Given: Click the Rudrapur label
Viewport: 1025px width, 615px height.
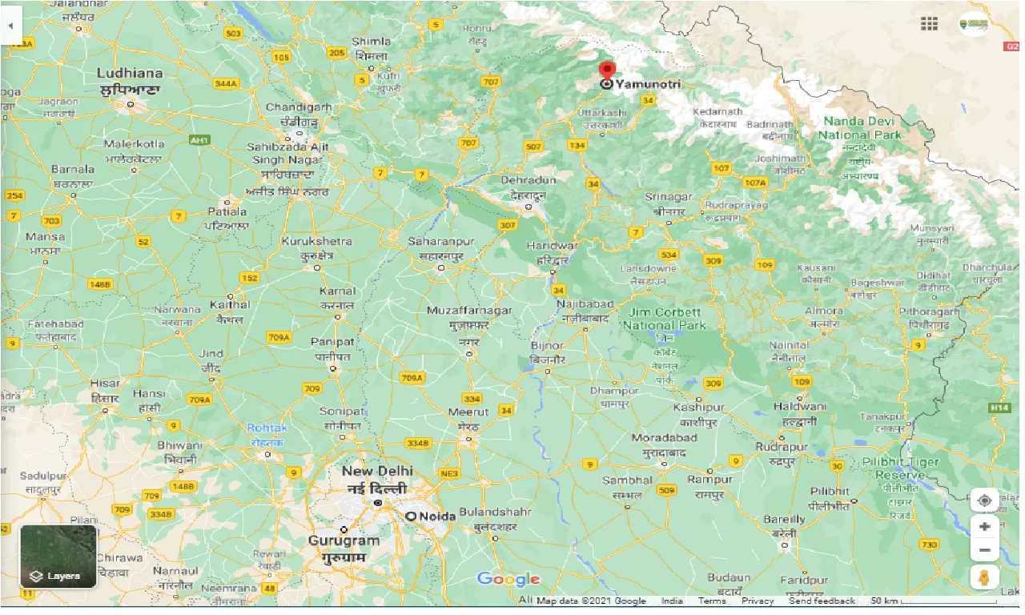Looking at the screenshot, I should tap(781, 452).
